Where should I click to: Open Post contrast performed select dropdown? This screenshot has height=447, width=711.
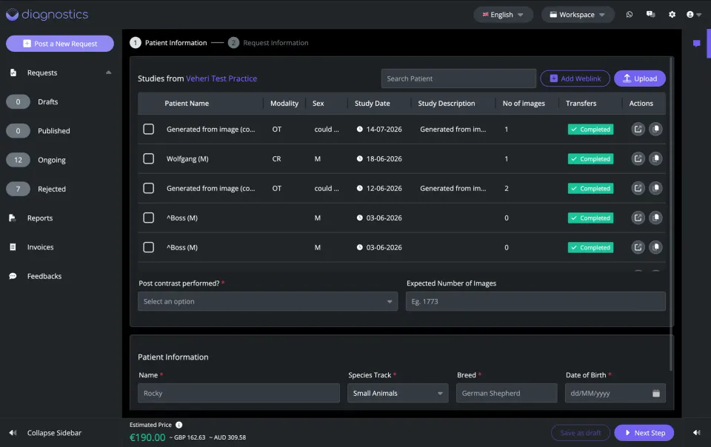point(267,301)
